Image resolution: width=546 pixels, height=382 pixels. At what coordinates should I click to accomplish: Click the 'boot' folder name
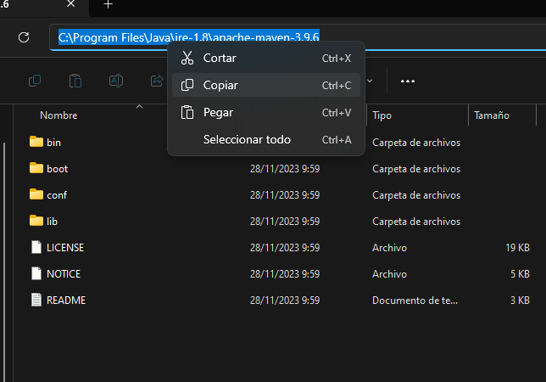pos(57,169)
